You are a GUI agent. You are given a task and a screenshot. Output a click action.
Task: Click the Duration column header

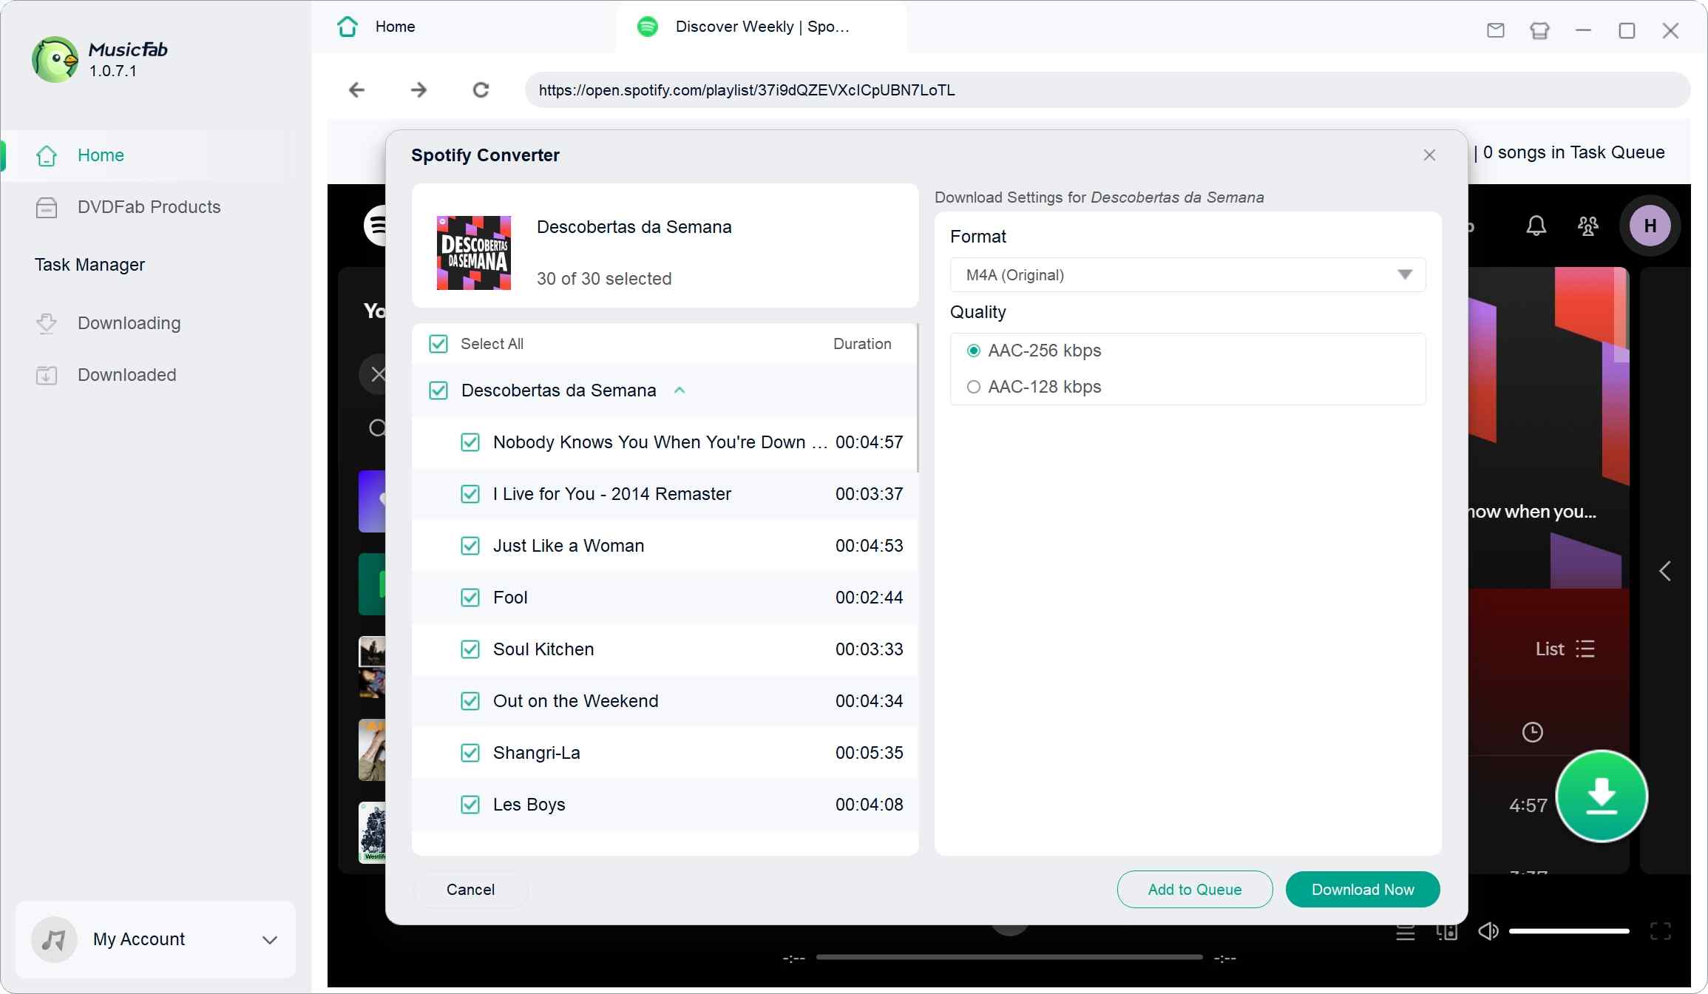(862, 344)
